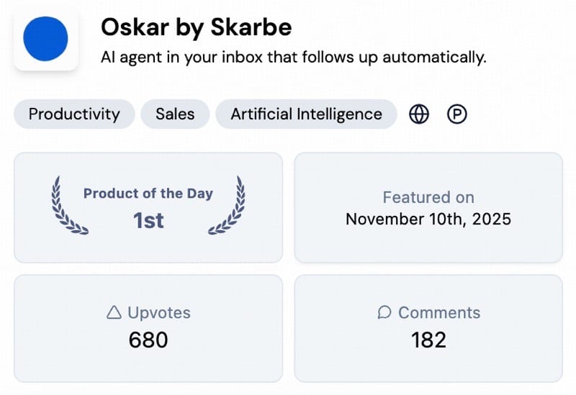
Task: Select the Sales category tag
Action: 175,114
